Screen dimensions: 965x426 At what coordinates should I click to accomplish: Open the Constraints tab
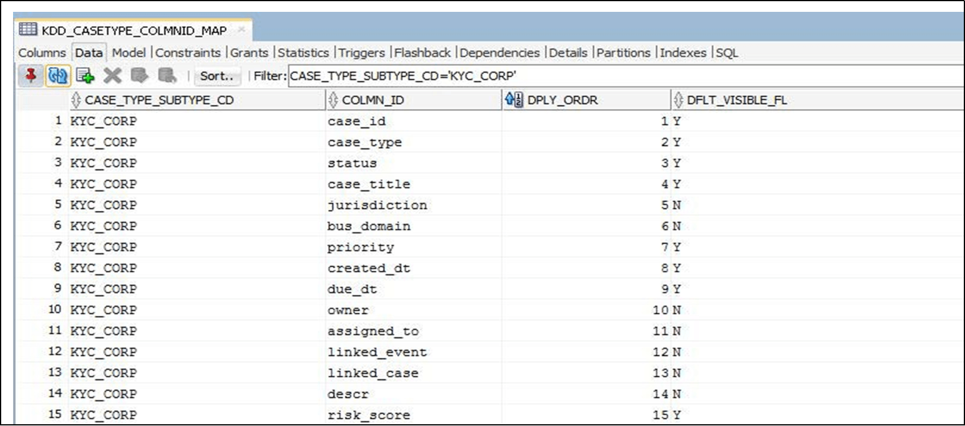[188, 53]
